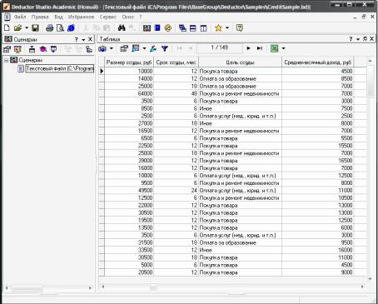Export the table using the green Excel icon
Image resolution: width=378 pixels, height=304 pixels.
coord(274,48)
